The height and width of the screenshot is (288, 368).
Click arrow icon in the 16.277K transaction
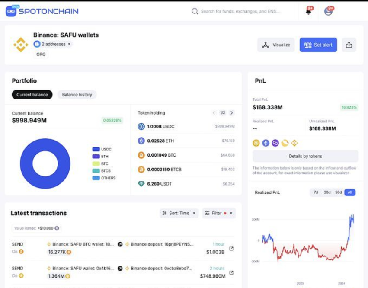click(x=120, y=244)
